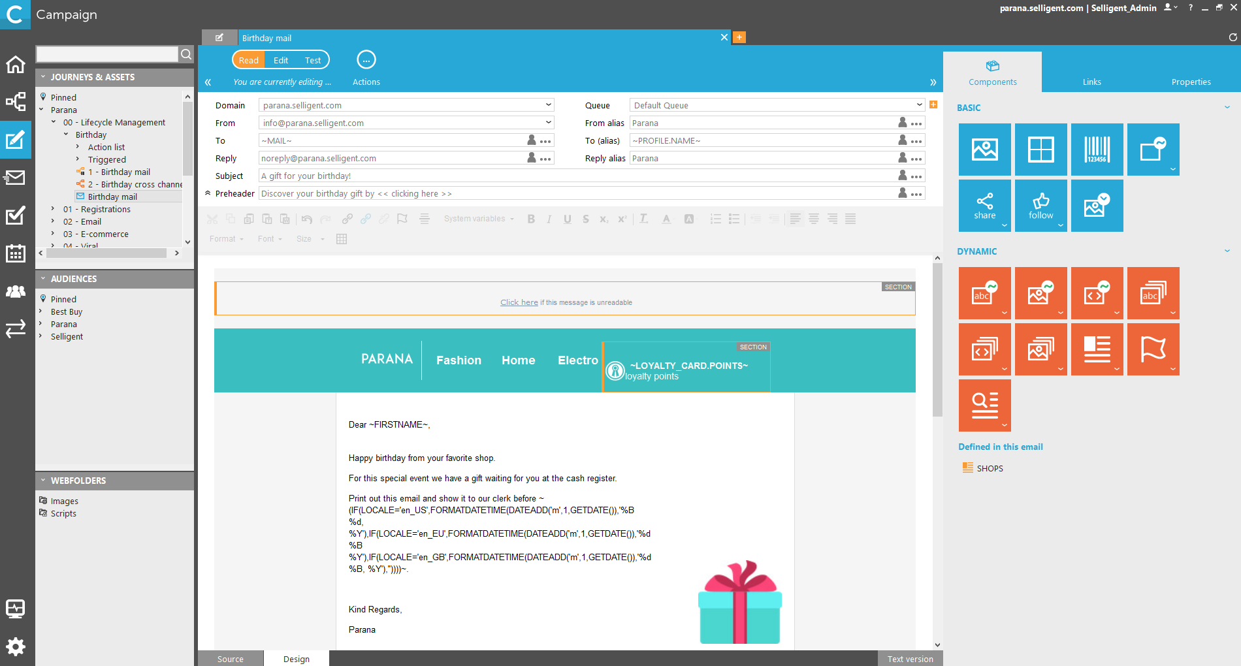Switch to Read mode
Image resolution: width=1241 pixels, height=666 pixels.
click(248, 60)
